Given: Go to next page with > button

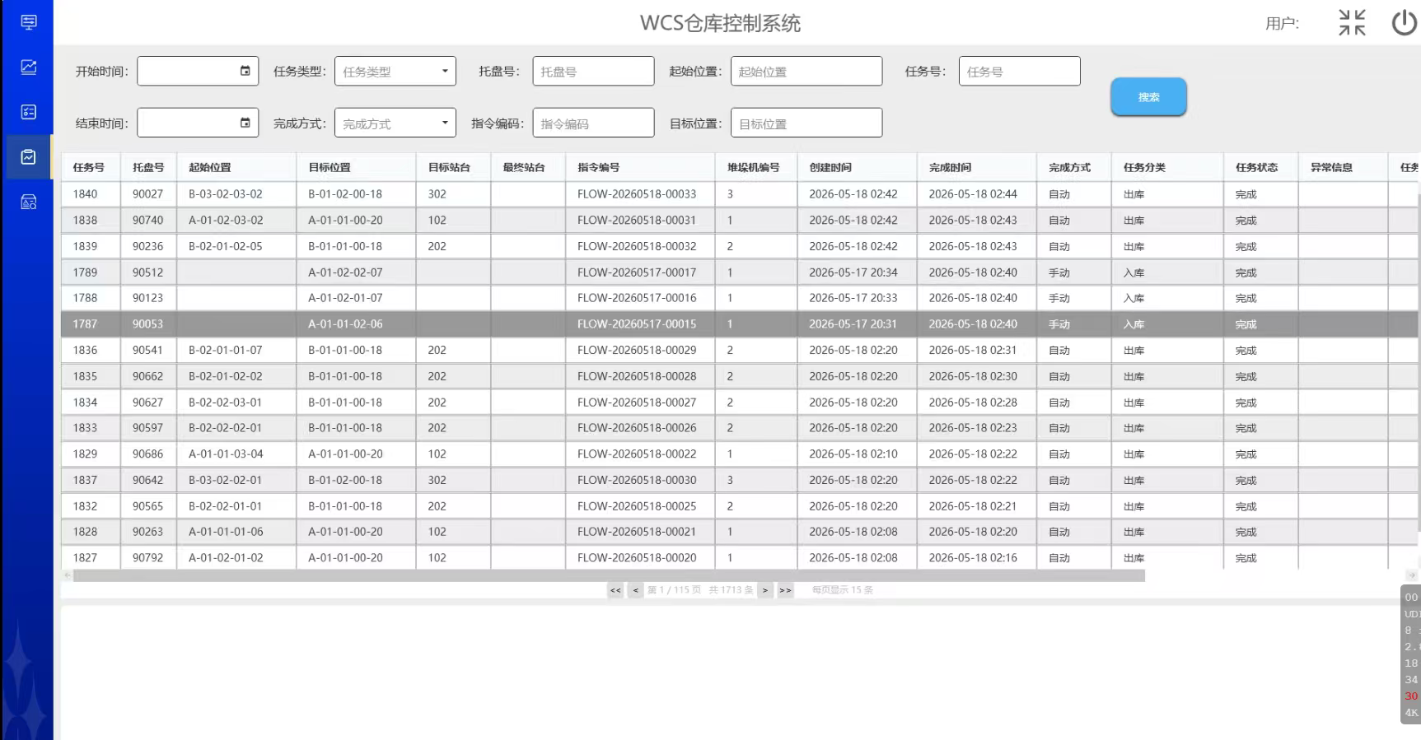Looking at the screenshot, I should coord(765,590).
